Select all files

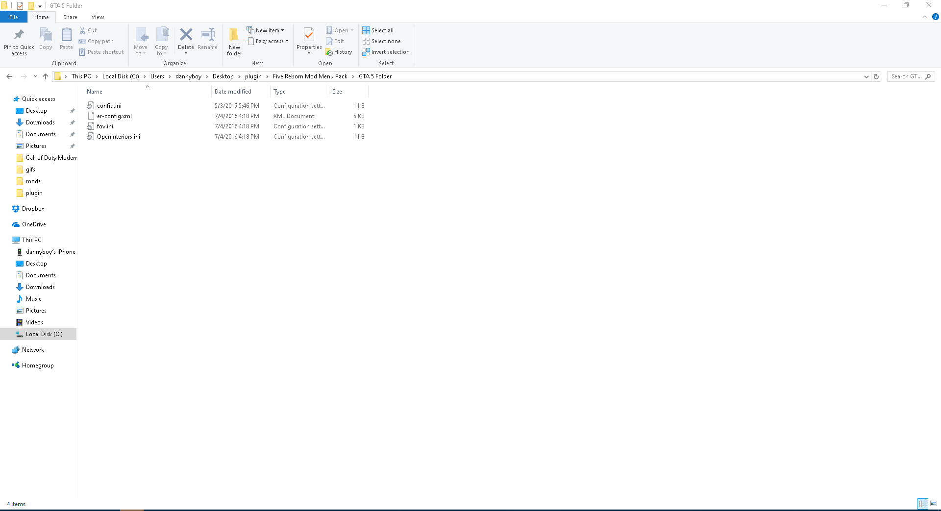(x=378, y=30)
